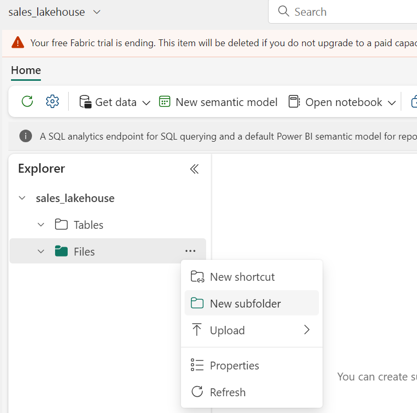Click the info icon in SQL endpoint banner
The height and width of the screenshot is (413, 417).
[x=26, y=136]
